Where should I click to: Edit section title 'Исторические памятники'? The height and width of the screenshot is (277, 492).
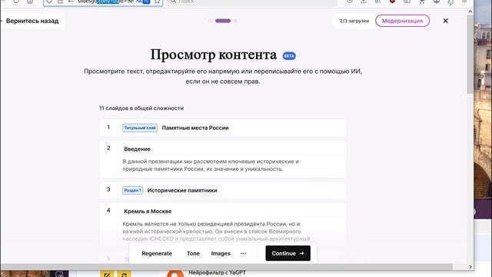tap(182, 190)
